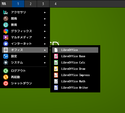Click the LibreOffice blank document icon

(x=56, y=50)
